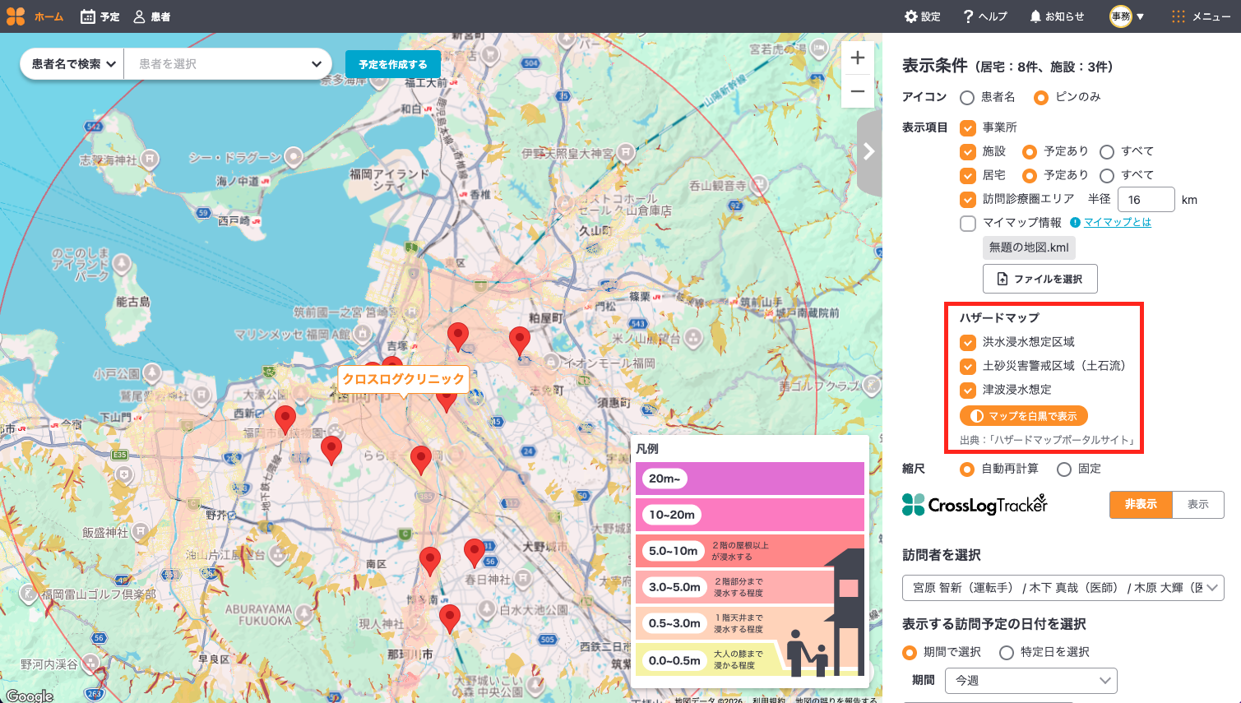Click the シー・ドラグーン map marker

coord(294,156)
